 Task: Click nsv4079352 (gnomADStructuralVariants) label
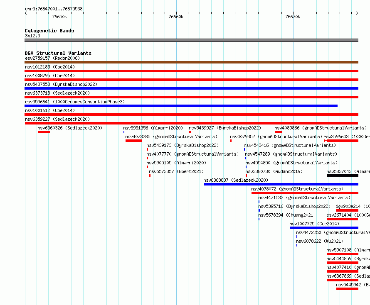(276, 137)
